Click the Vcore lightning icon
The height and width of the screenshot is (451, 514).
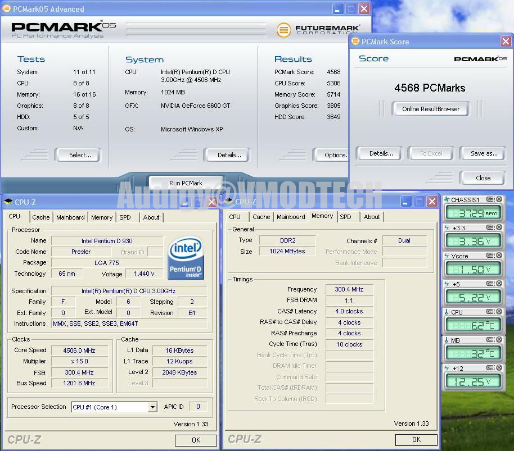click(447, 256)
